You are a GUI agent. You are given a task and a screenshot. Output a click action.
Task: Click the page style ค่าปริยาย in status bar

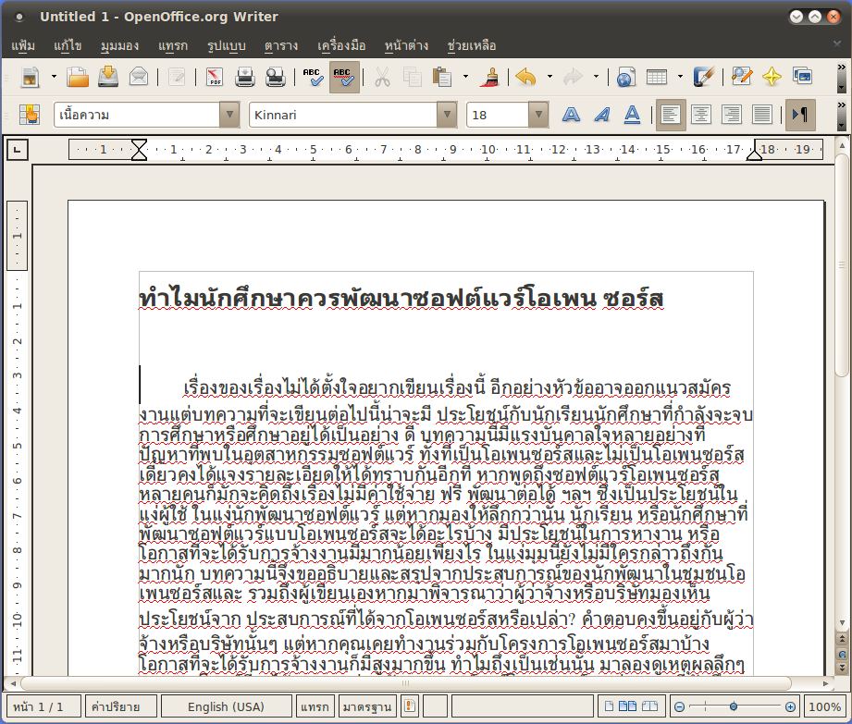tap(121, 706)
